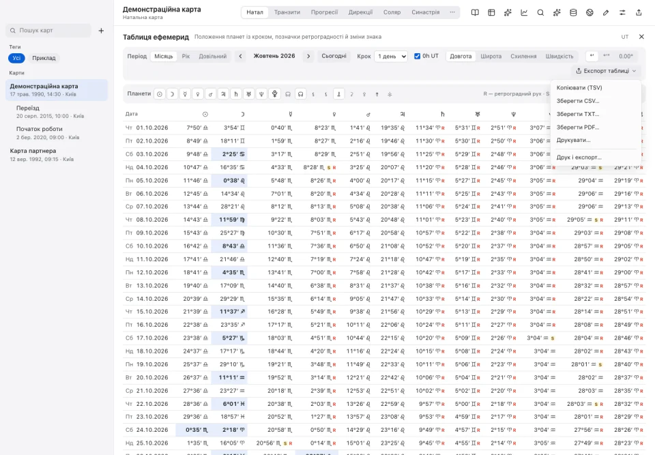The width and height of the screenshot is (655, 455).
Task: Choose Зберегти CSV… menu item
Action: 596,101
